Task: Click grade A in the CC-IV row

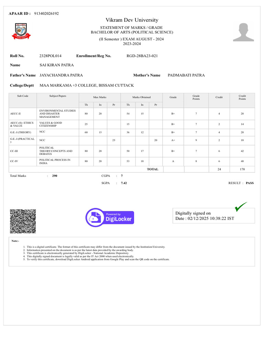Action: coord(173,161)
